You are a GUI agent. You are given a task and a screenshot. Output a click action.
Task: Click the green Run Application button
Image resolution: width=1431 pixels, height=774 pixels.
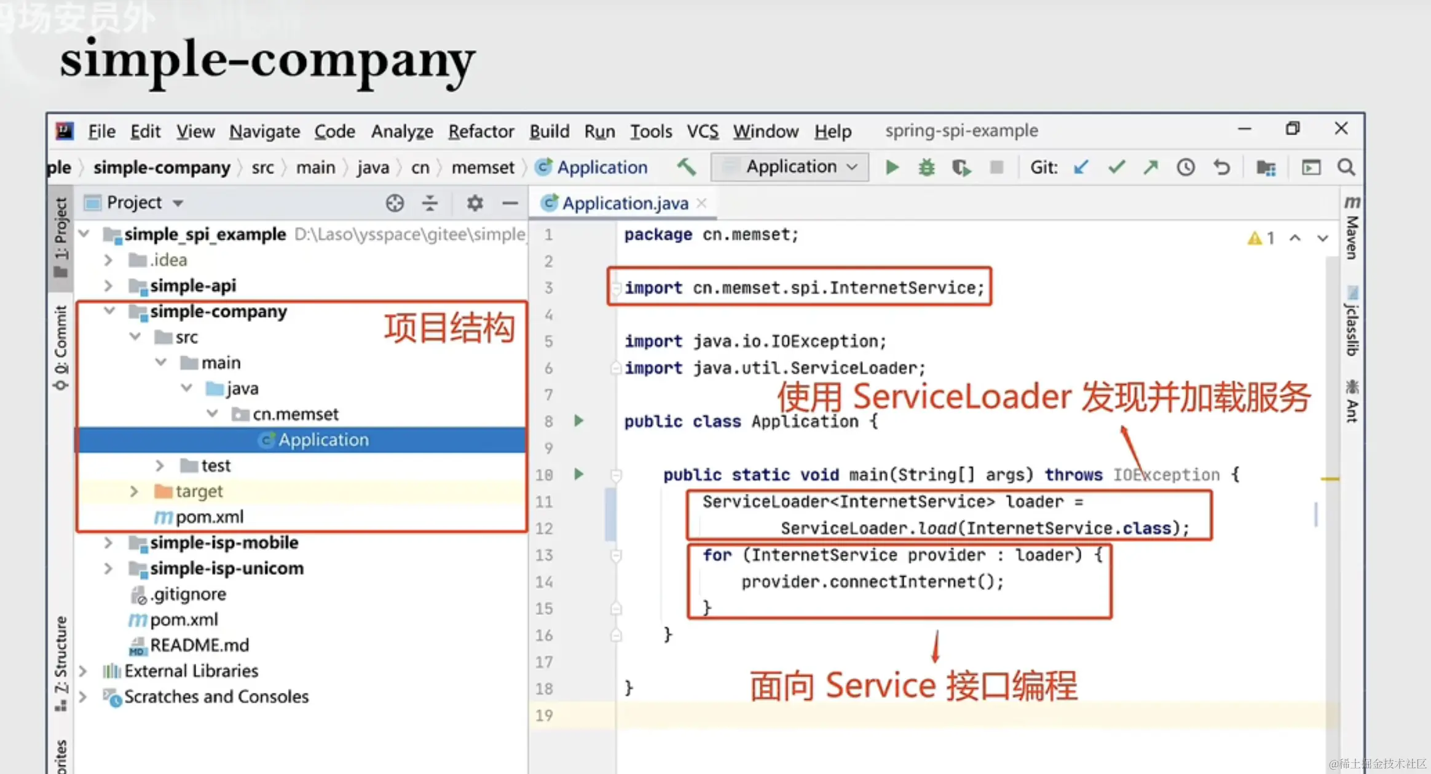click(892, 167)
